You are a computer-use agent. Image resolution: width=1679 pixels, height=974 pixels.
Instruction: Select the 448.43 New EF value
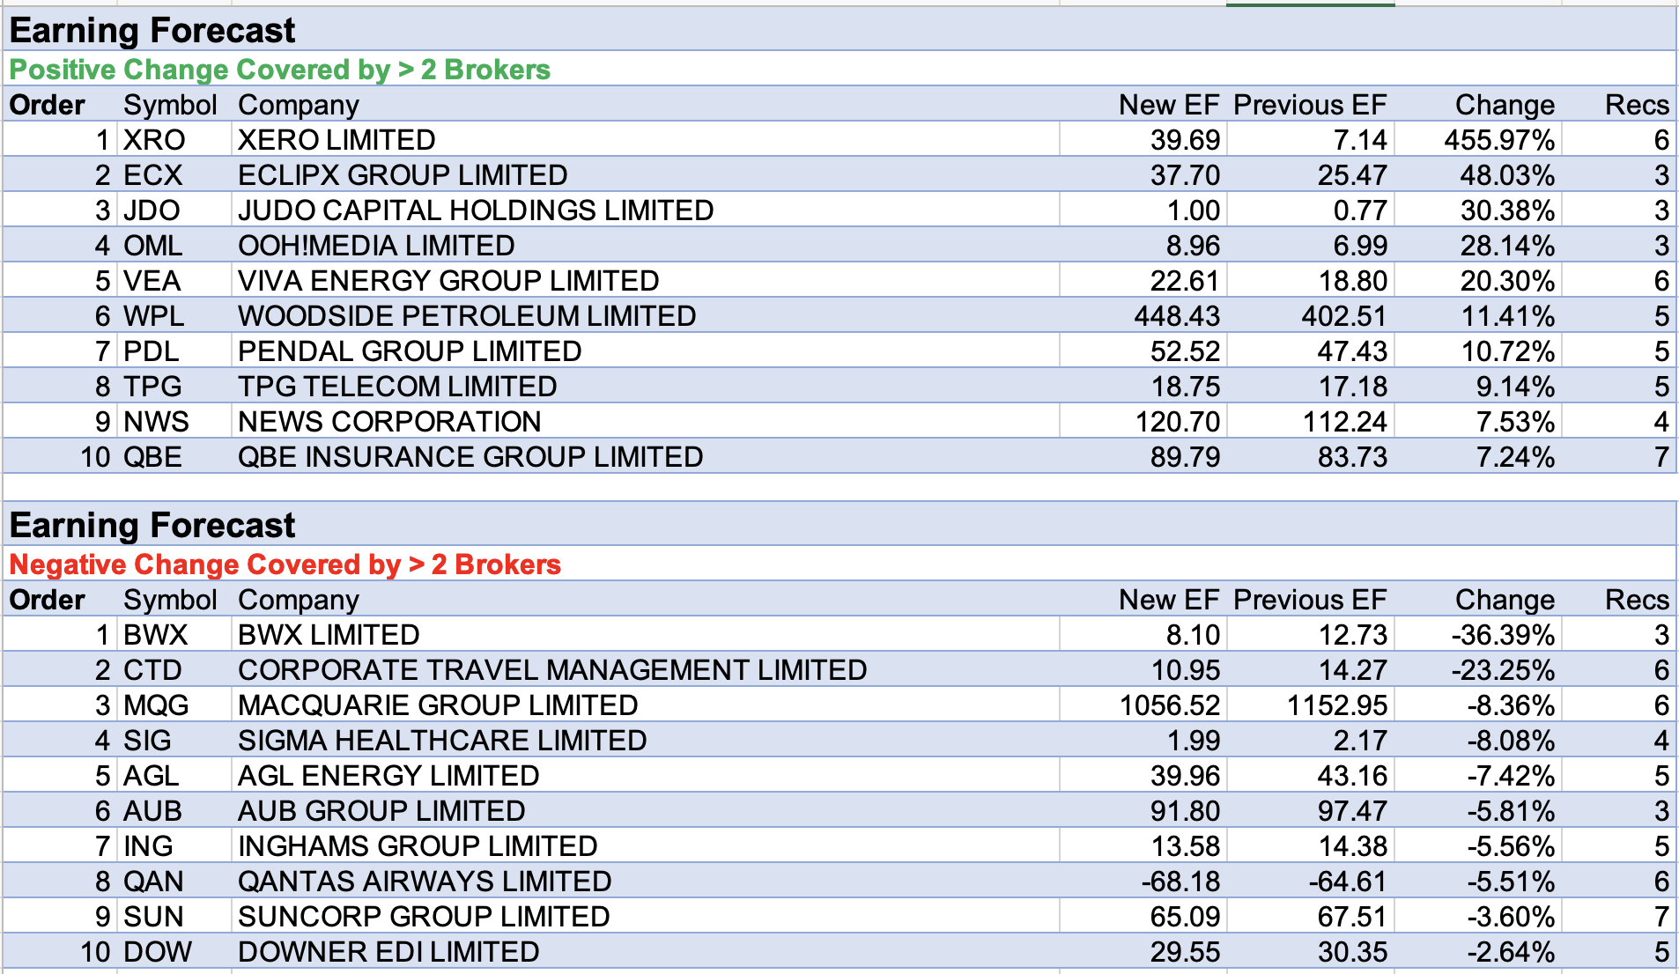pos(1177,316)
